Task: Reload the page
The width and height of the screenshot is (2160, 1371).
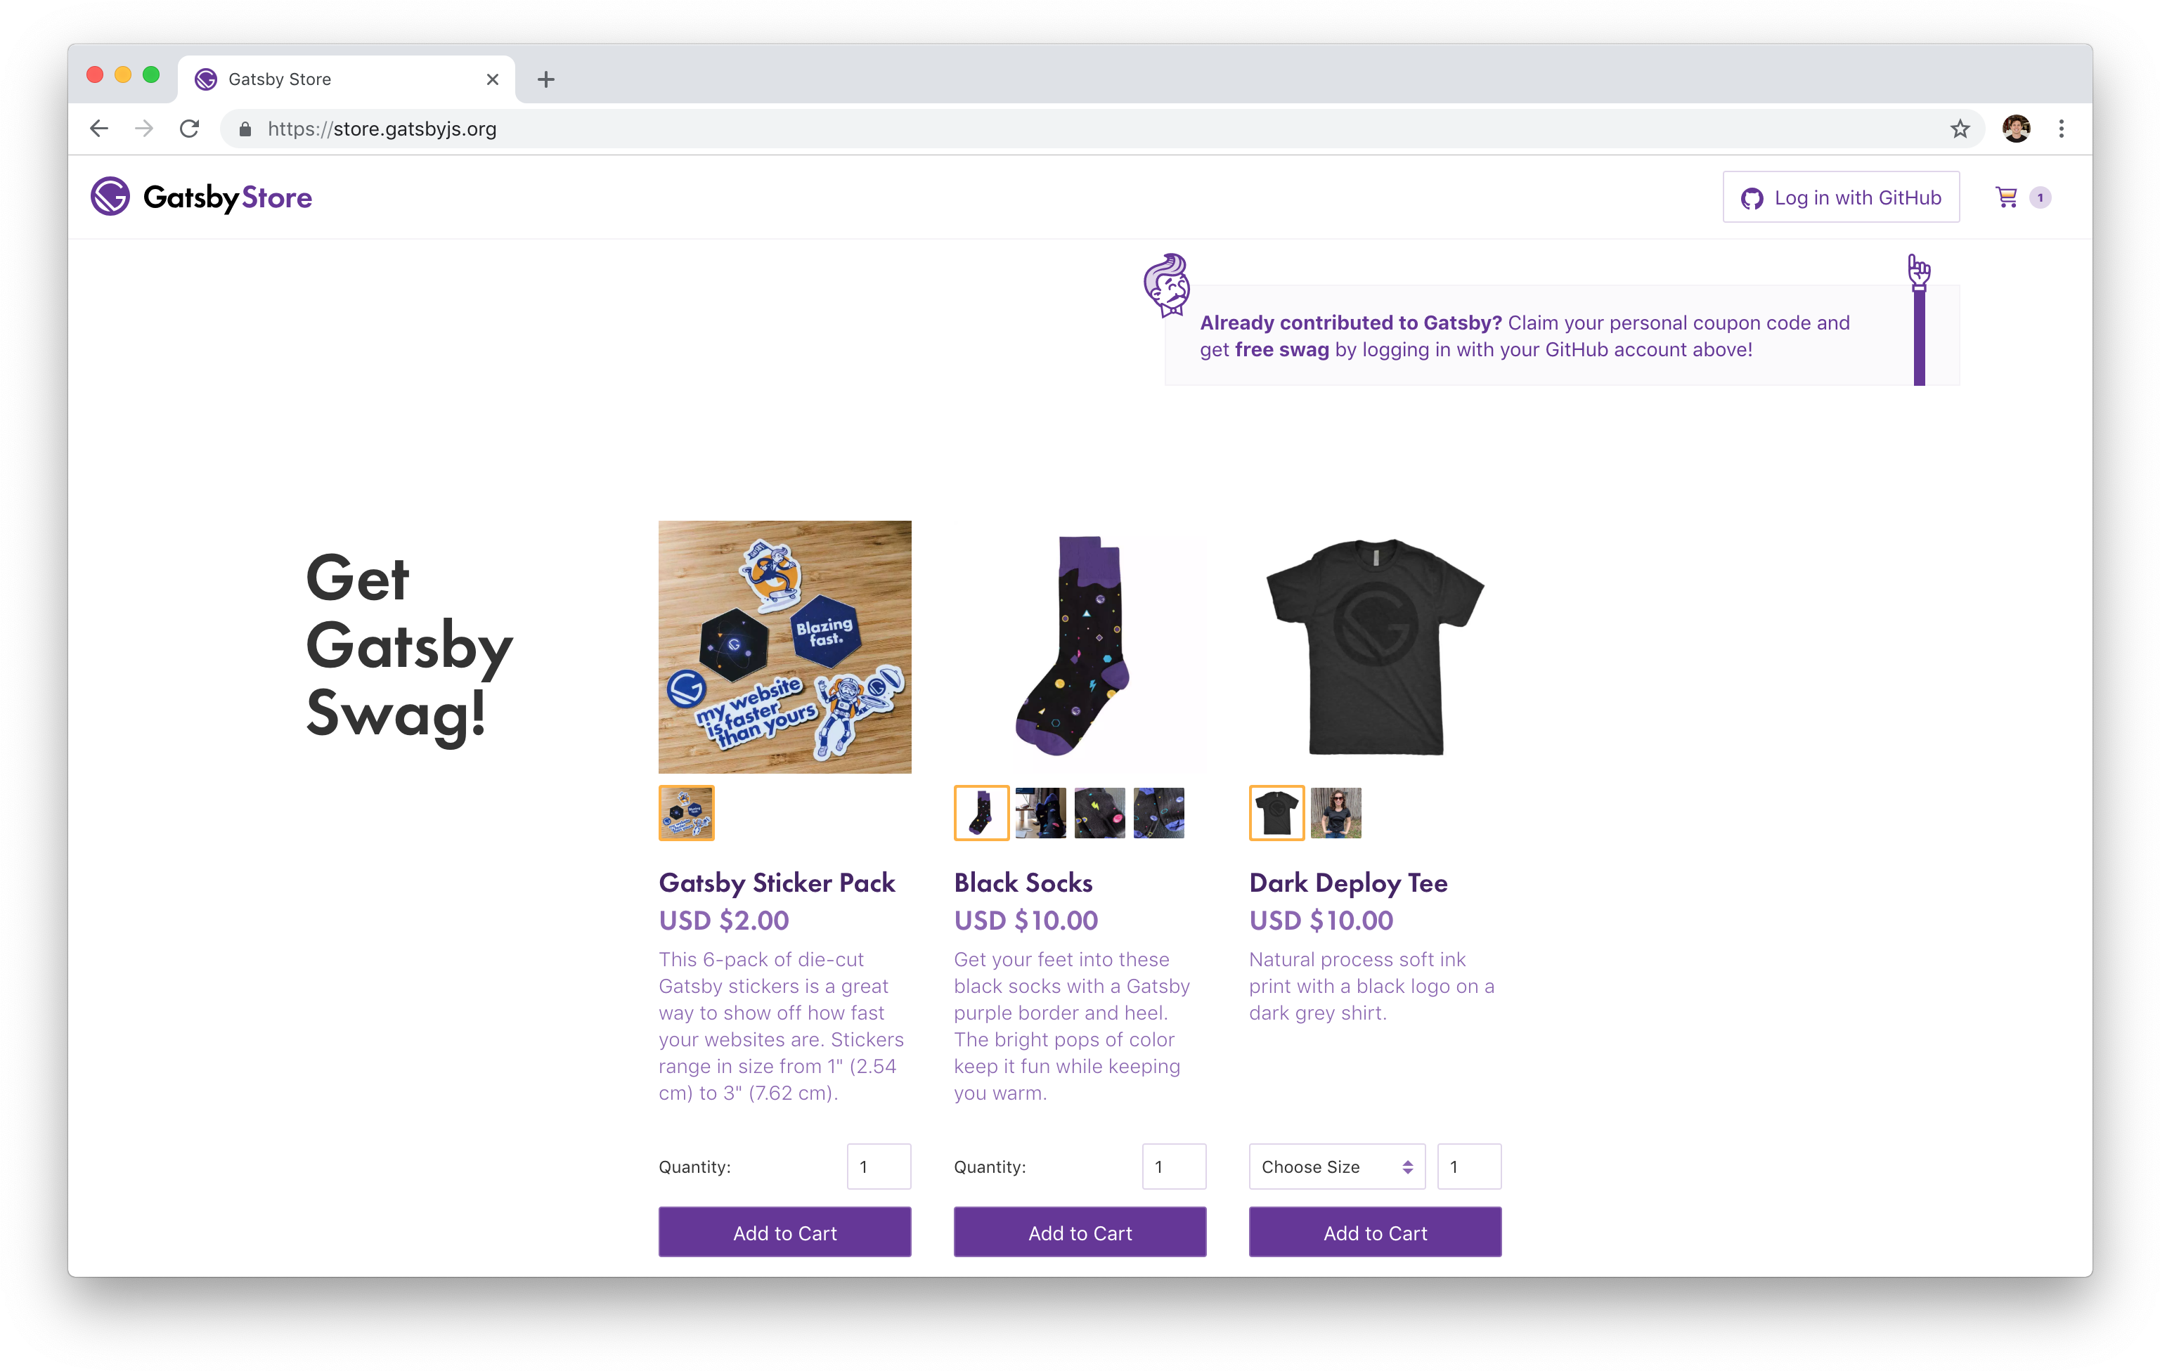Action: pyautogui.click(x=189, y=129)
